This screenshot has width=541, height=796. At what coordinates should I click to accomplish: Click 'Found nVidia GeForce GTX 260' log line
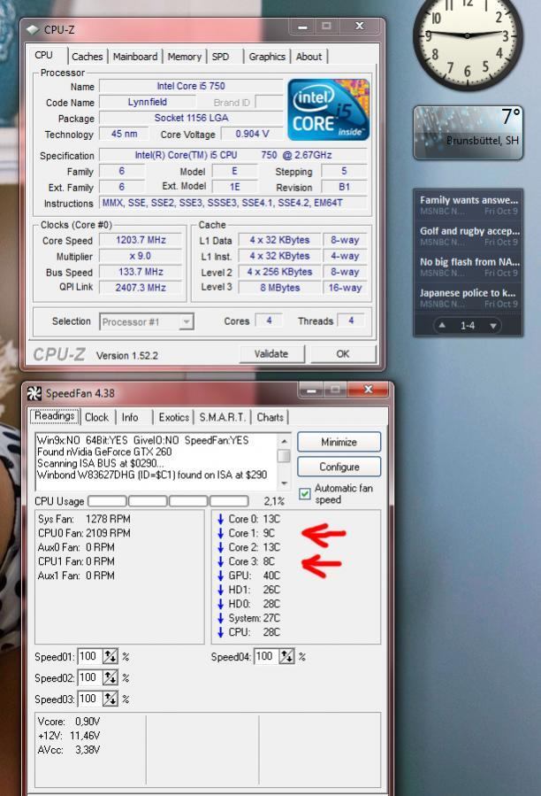[104, 452]
